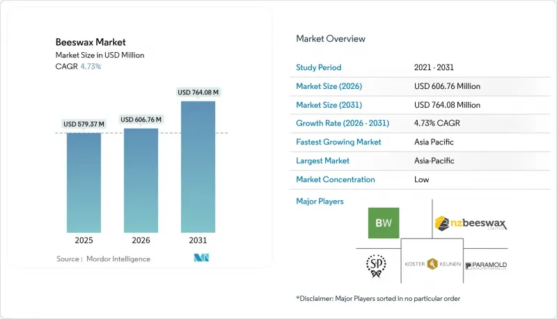Click the USD 606.76 M data label
Viewport: 557px width, 319px height.
pos(141,120)
